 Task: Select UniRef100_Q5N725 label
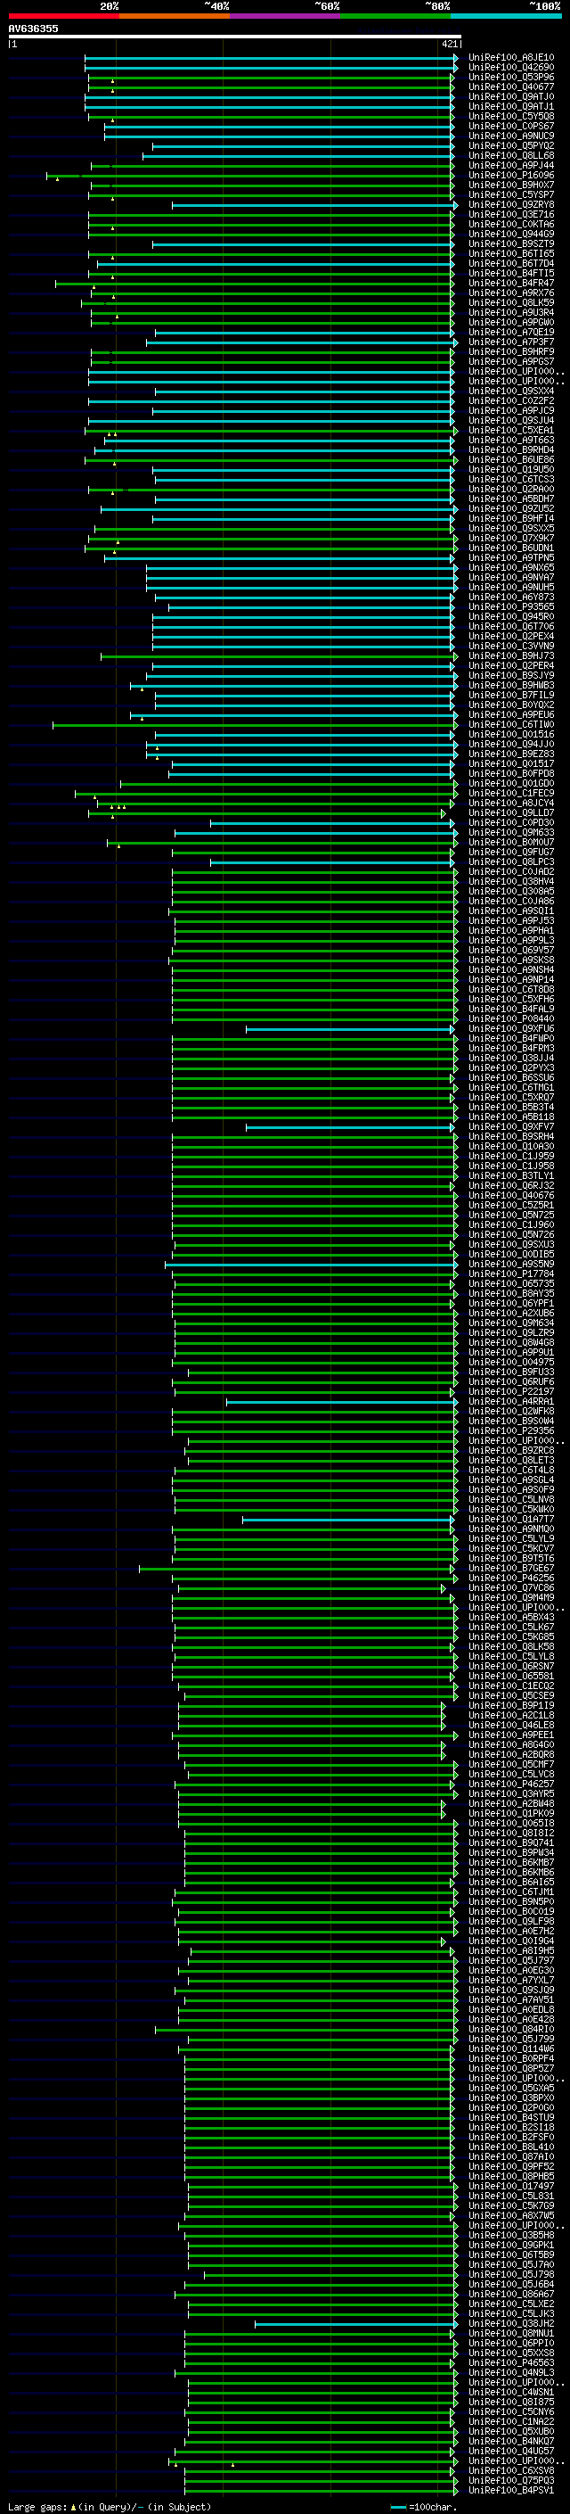pos(510,1215)
